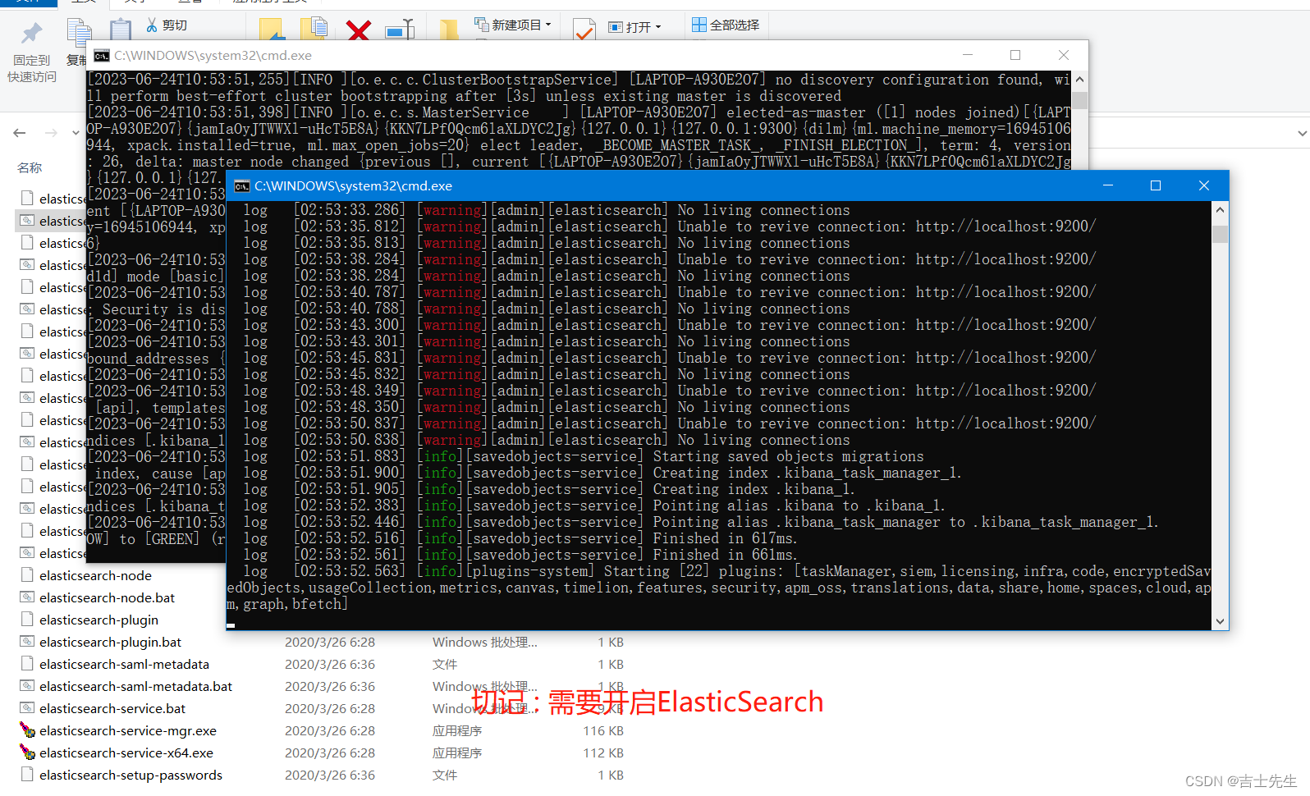Minimize the rear cmd.exe window
The height and width of the screenshot is (796, 1310).
point(968,55)
